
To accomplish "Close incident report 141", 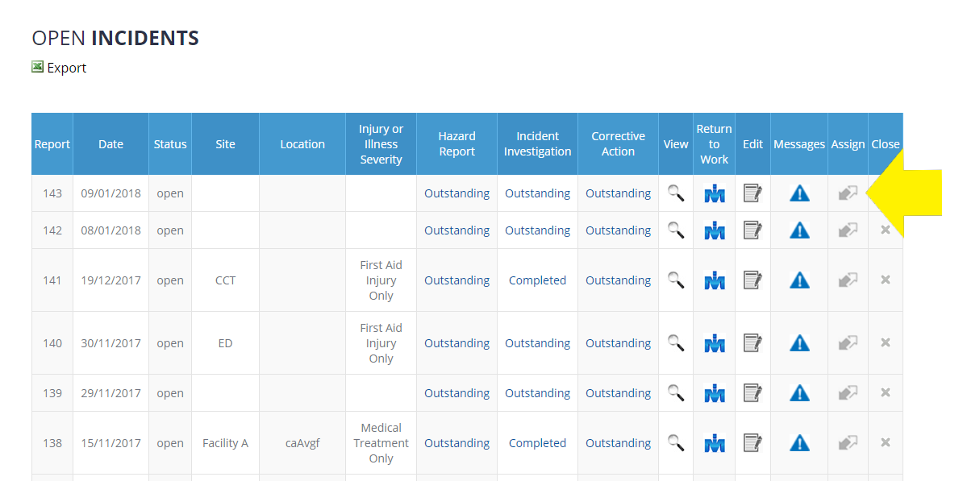I will coord(885,280).
